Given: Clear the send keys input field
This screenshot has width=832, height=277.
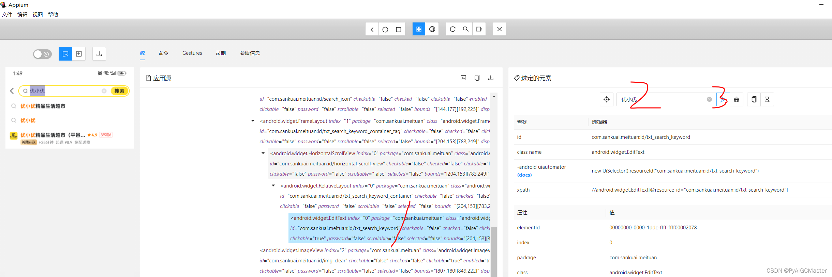Looking at the screenshot, I should tap(709, 99).
